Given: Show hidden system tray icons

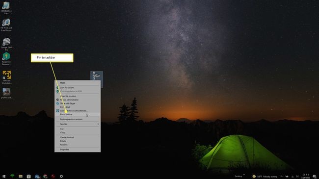Looking at the screenshot, I should click(x=282, y=177).
